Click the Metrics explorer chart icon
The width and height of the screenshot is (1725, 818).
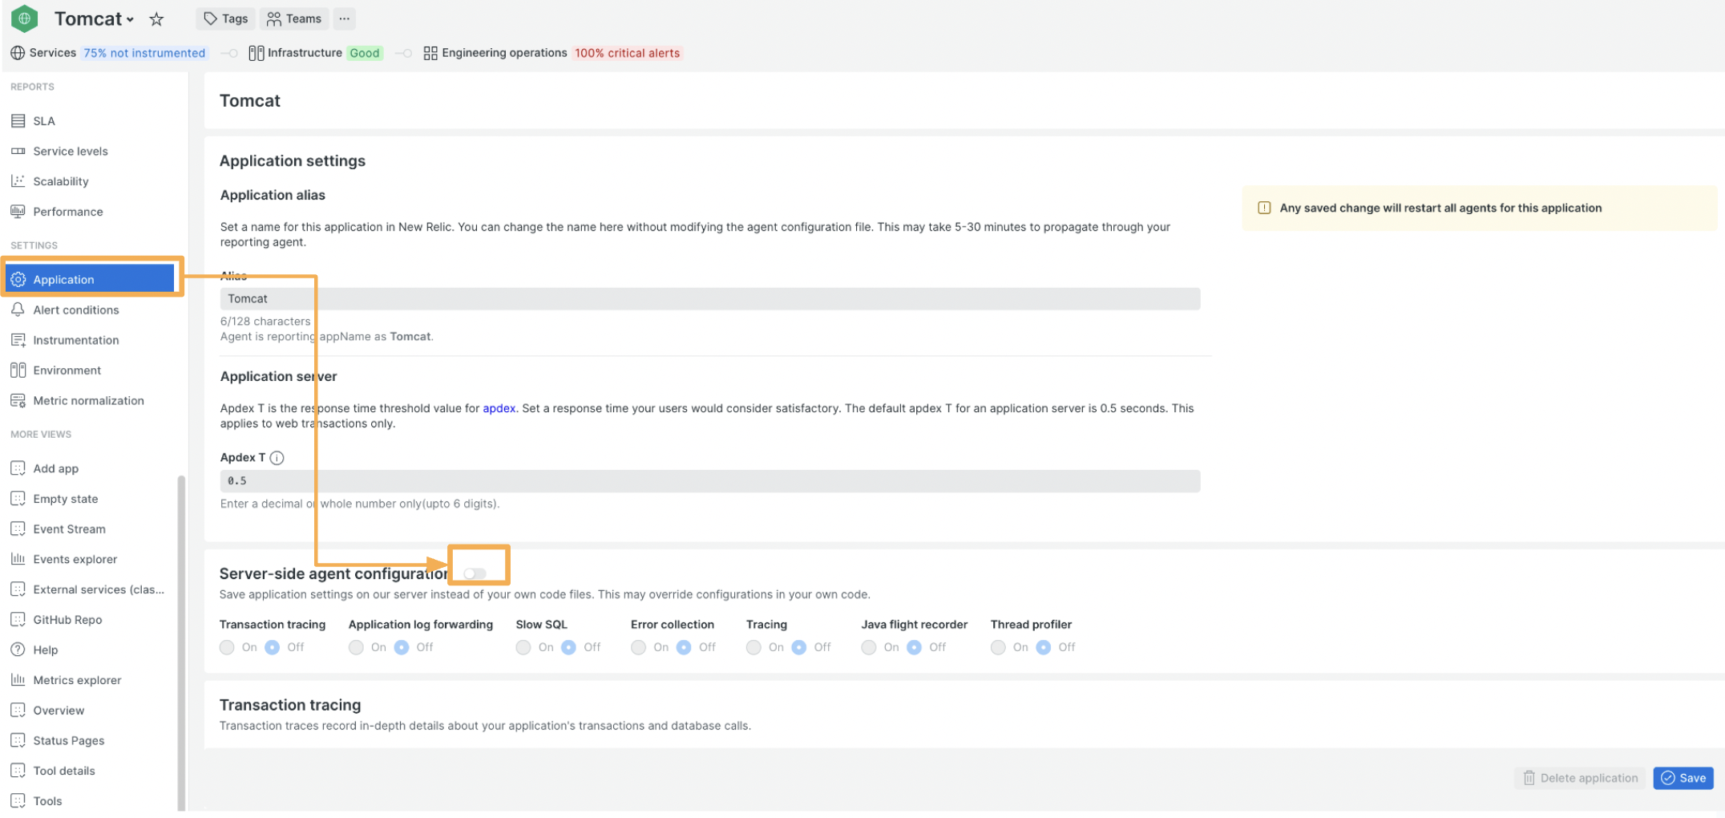(x=18, y=680)
